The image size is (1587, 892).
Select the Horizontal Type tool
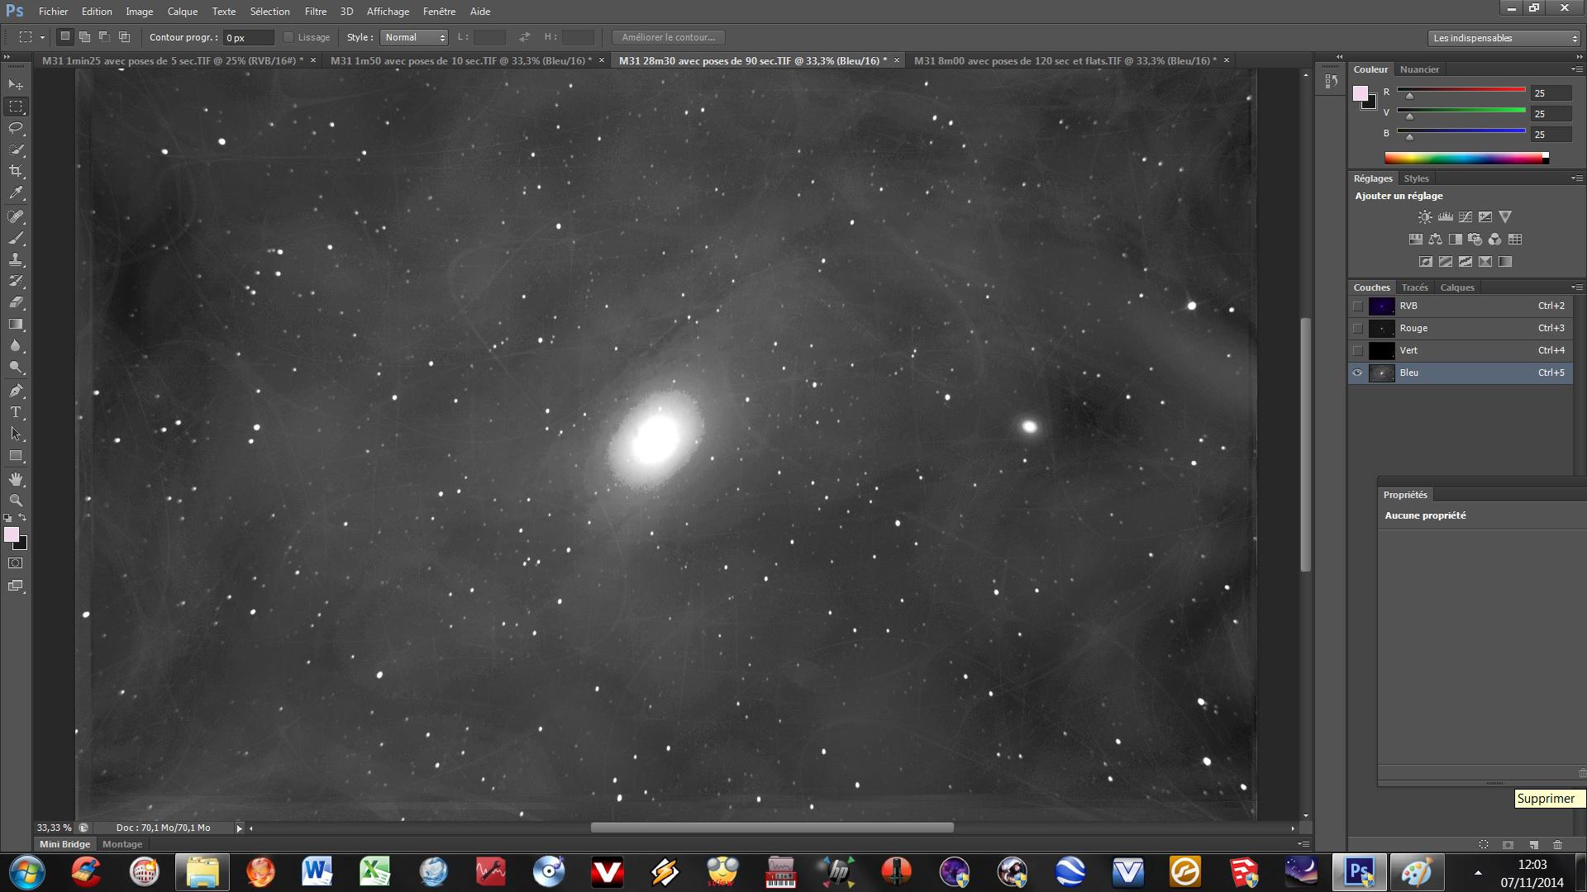pos(16,412)
